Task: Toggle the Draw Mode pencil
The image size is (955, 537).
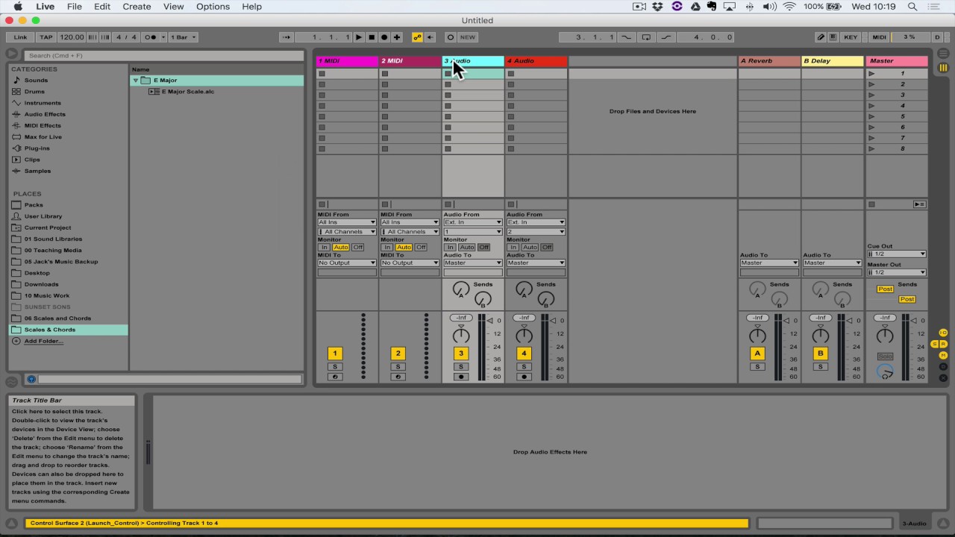Action: [821, 37]
